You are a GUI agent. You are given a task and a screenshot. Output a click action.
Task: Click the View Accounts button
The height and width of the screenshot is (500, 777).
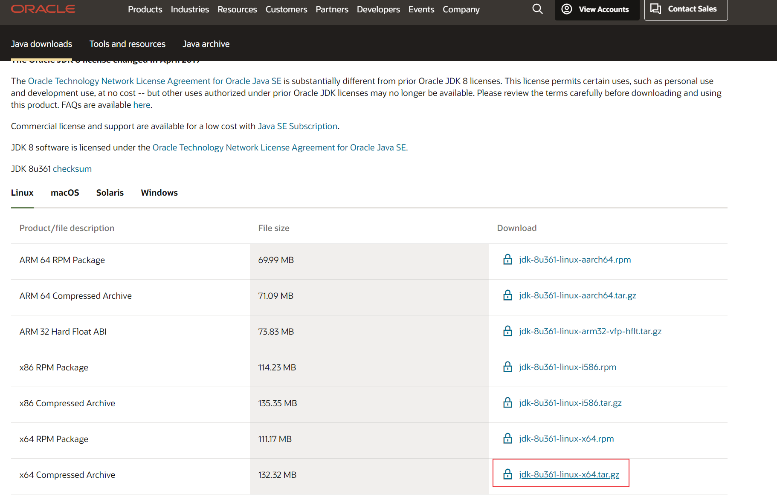[597, 9]
